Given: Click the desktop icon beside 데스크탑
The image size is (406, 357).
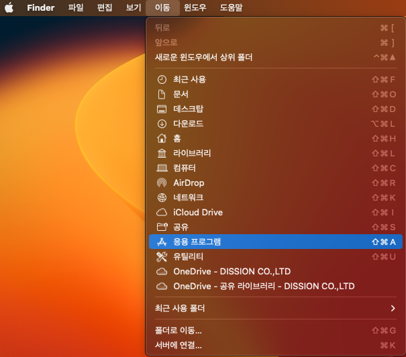Looking at the screenshot, I should [162, 109].
